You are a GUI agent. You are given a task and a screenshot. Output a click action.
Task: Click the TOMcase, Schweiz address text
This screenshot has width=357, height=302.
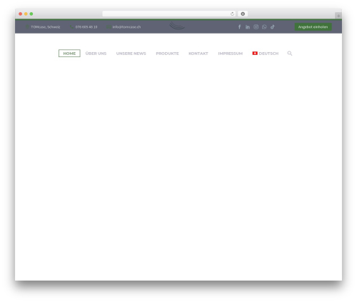click(x=46, y=27)
